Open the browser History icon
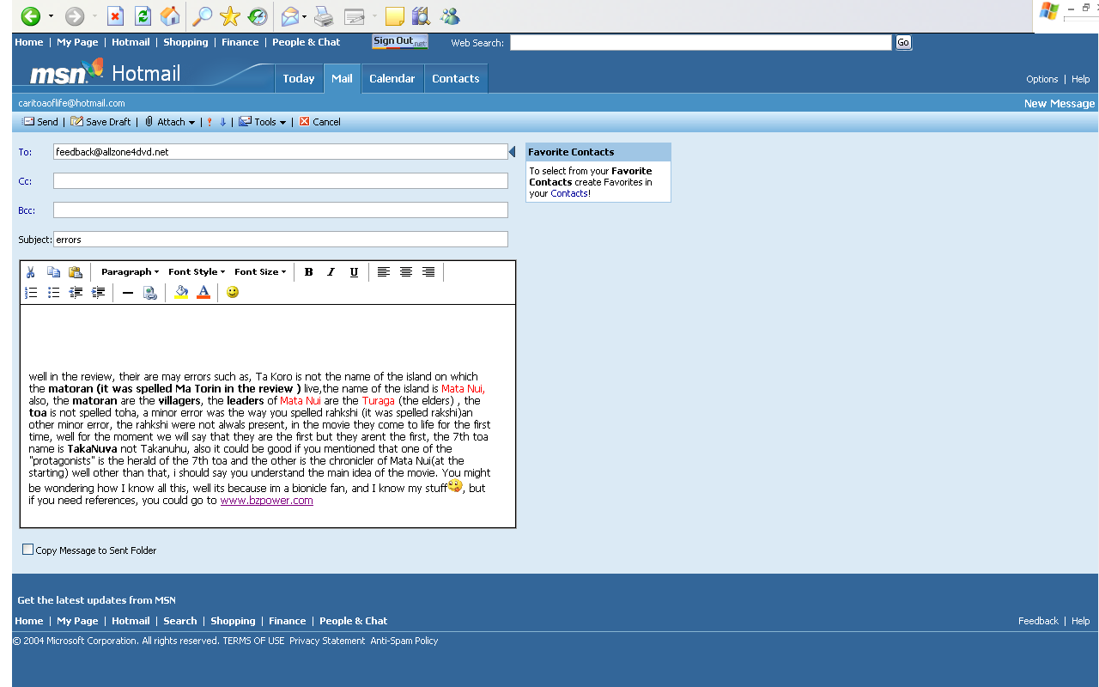 pos(257,16)
